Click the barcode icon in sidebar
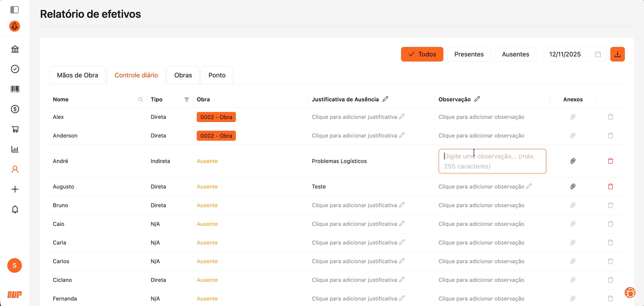 tap(15, 89)
